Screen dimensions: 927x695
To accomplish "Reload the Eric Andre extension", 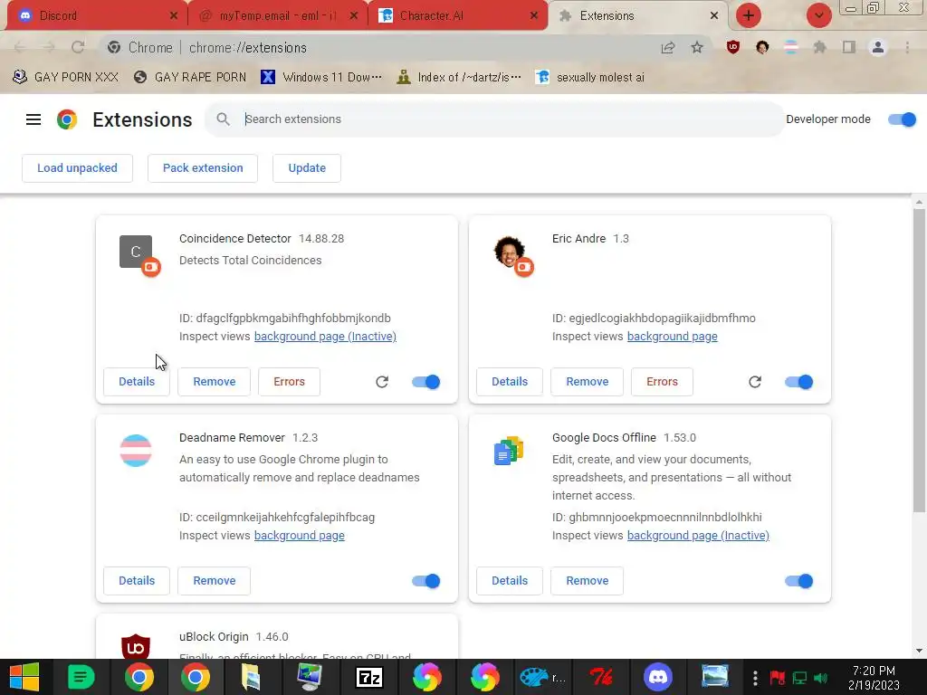I will (x=755, y=382).
